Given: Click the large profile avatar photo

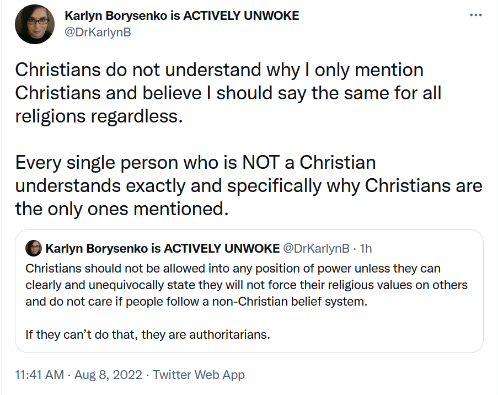Looking at the screenshot, I should click(x=35, y=24).
